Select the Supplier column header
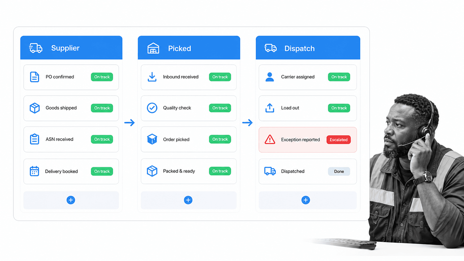The width and height of the screenshot is (464, 261). click(x=71, y=47)
